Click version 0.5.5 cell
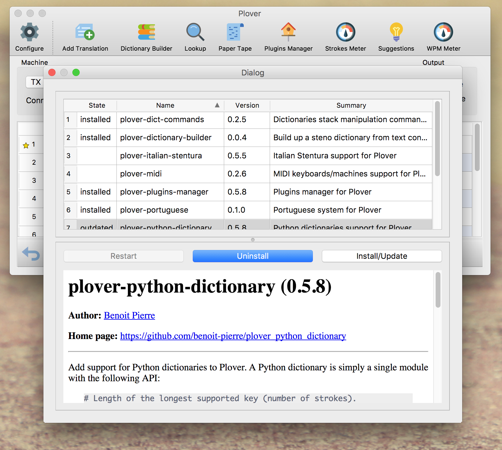The image size is (502, 450). coord(247,156)
